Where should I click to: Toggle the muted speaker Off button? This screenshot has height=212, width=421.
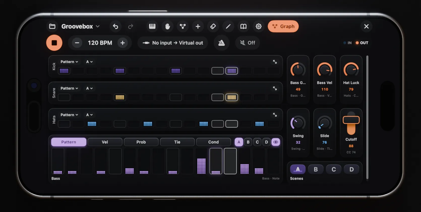[x=248, y=43]
